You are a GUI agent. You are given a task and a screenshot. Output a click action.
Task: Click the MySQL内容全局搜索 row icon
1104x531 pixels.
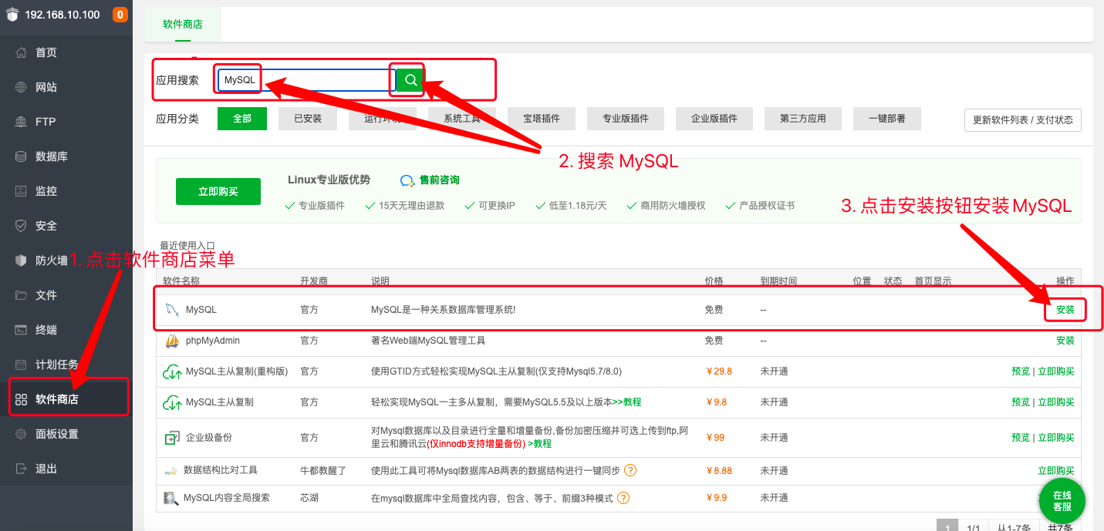pos(170,499)
